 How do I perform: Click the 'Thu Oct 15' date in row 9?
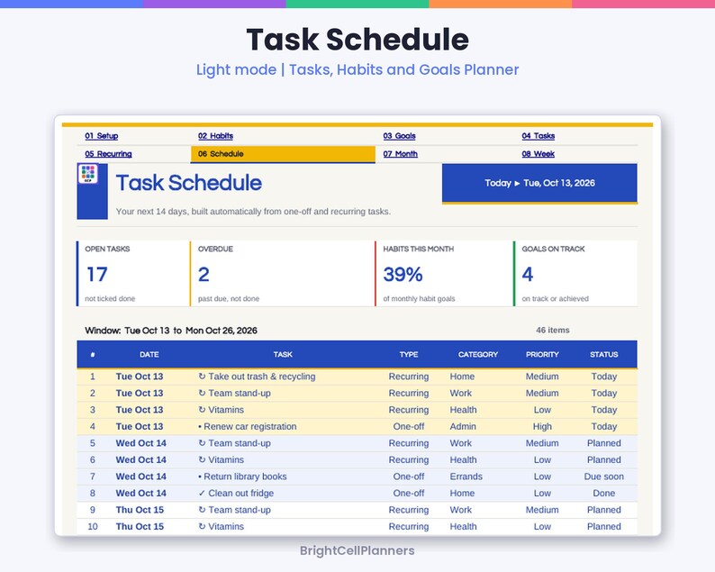tap(140, 510)
